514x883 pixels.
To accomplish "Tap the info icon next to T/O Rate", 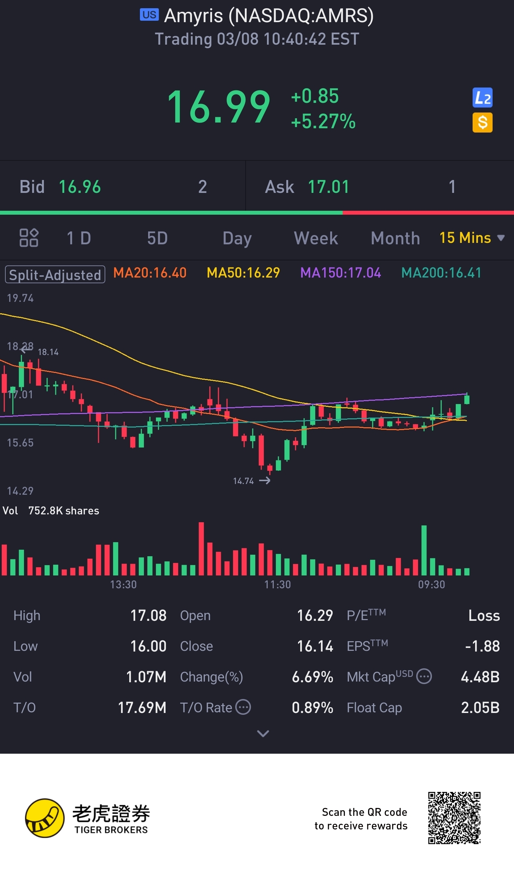I will (243, 707).
